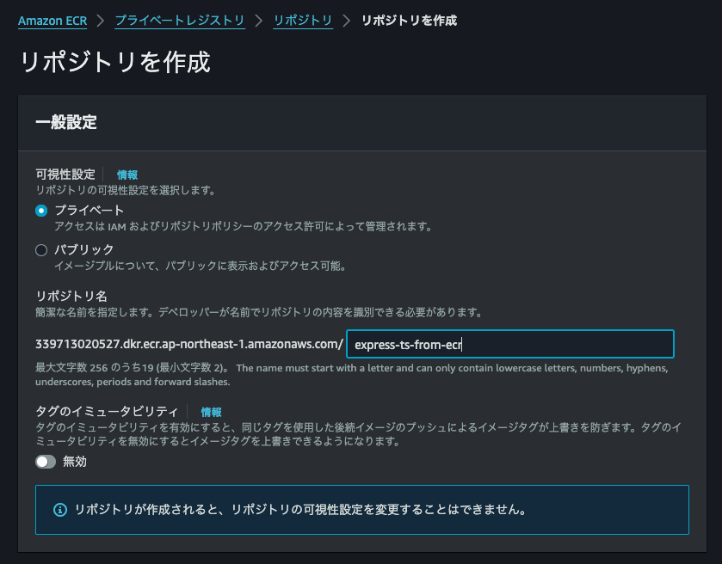
Task: Open 情報 link beside タグのイミュータビリティ
Action: (211, 412)
